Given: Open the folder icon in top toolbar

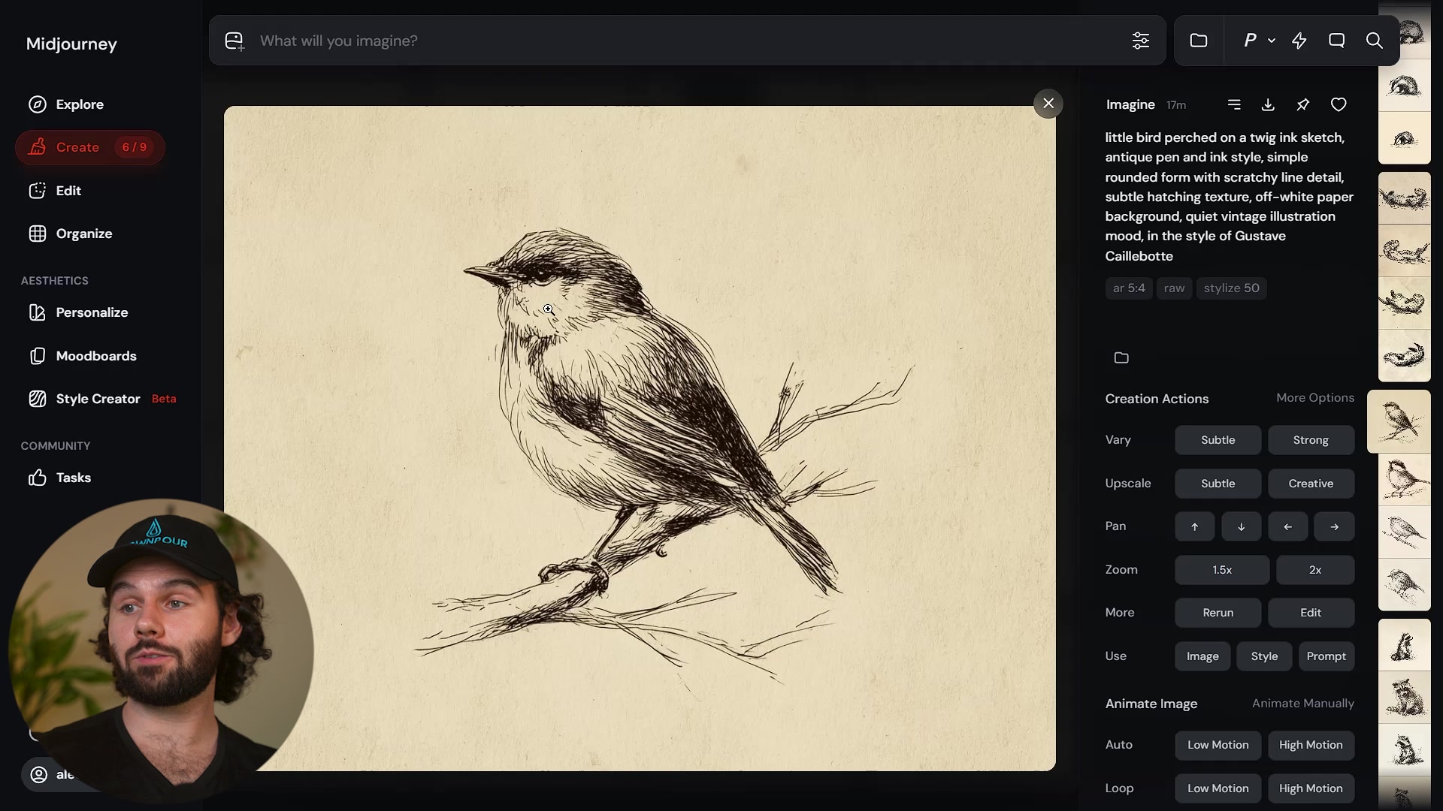Looking at the screenshot, I should [1199, 41].
